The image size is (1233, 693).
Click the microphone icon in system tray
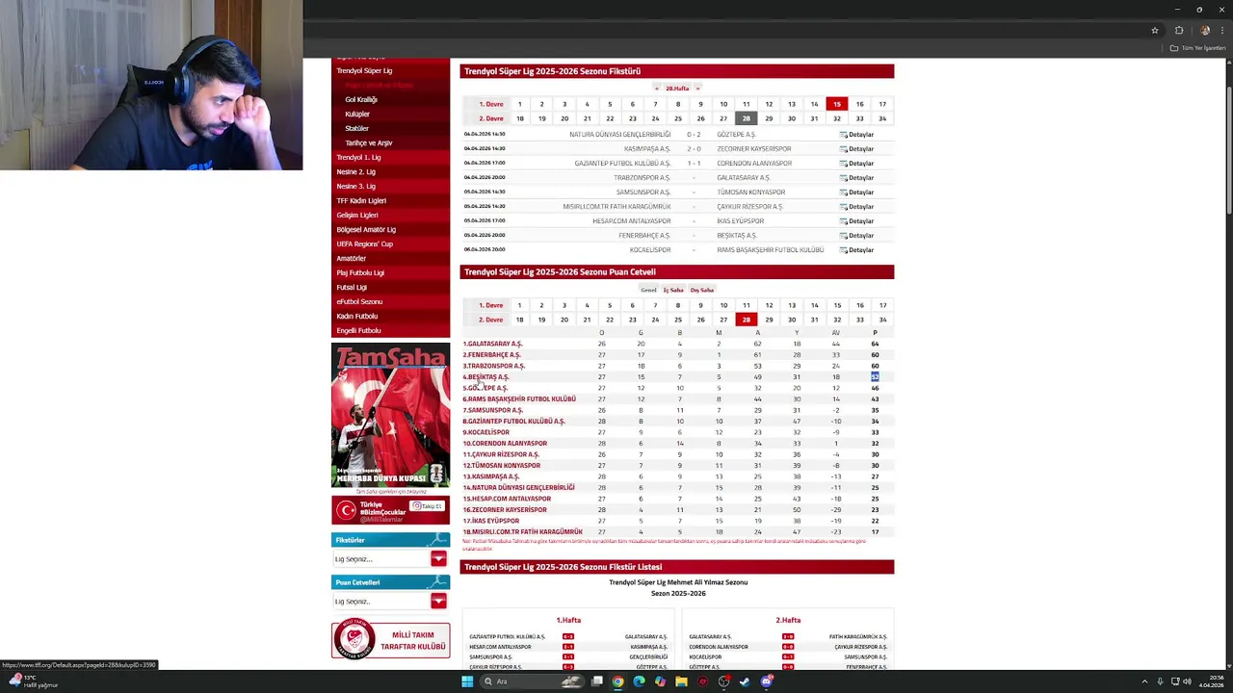[x=1159, y=681]
